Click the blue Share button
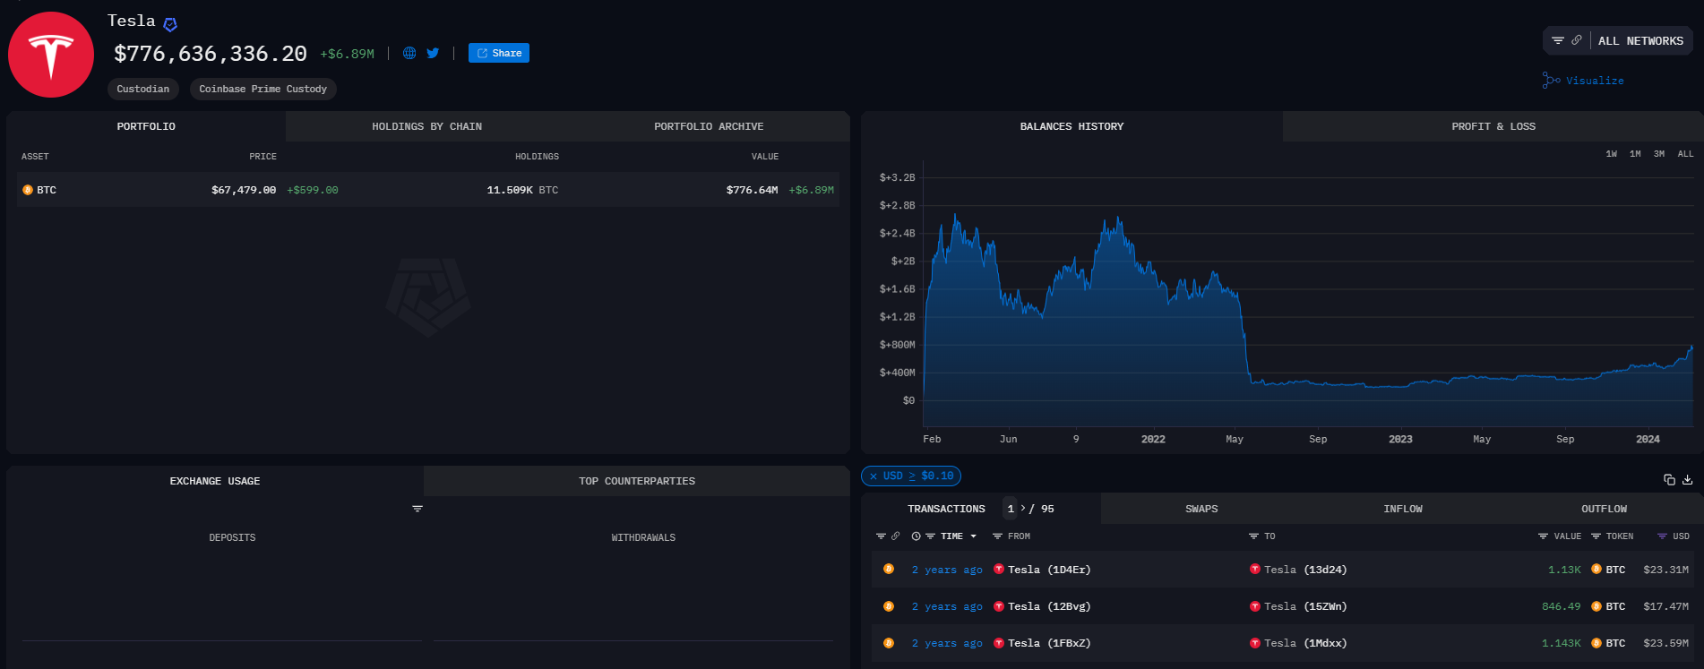Viewport: 1704px width, 669px height. (x=499, y=53)
